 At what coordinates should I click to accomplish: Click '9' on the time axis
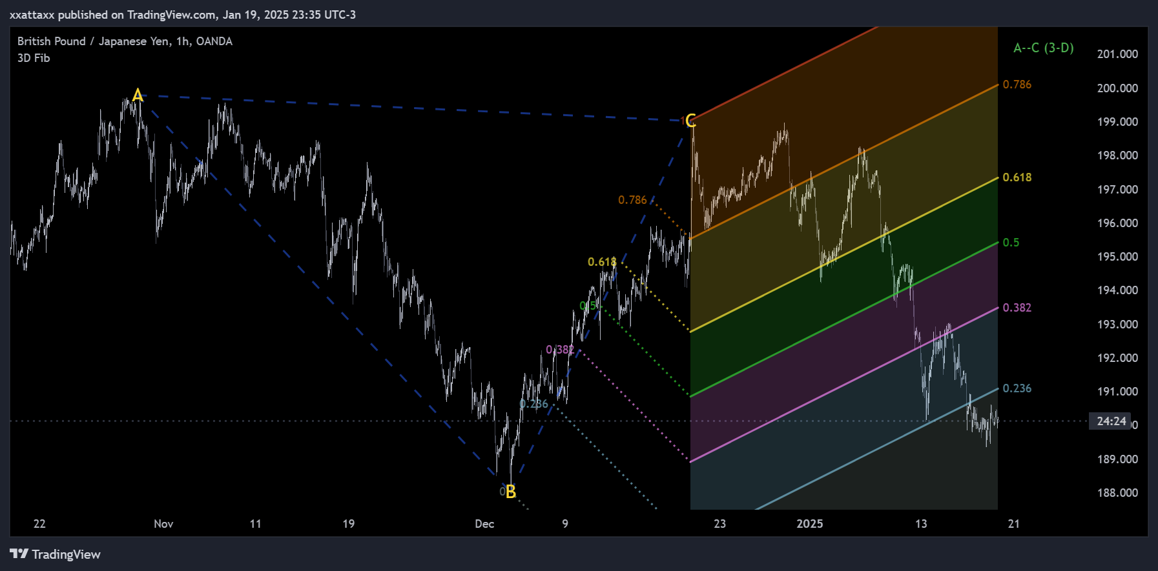click(565, 524)
